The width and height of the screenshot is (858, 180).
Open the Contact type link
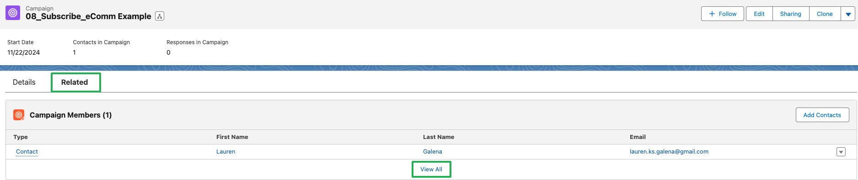27,152
